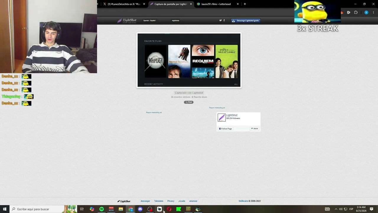Click the Facebook Share button
Screen dimensions: 378x213
tap(255, 129)
